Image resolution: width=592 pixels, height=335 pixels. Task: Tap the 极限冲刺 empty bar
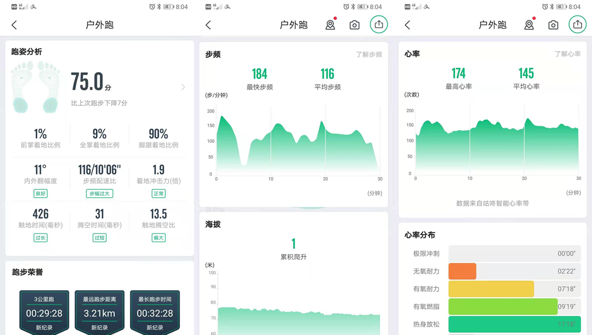tap(514, 254)
